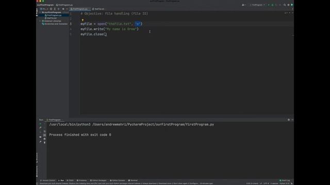
Task: Open the TODO tool window
Action: tap(70, 180)
